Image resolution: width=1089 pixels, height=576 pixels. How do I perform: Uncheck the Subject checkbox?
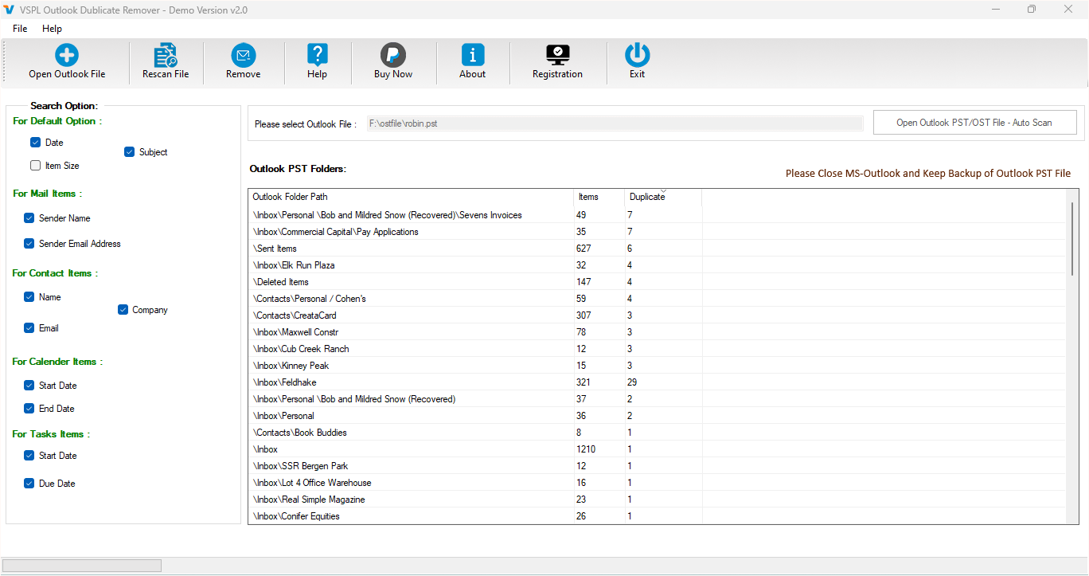coord(129,152)
